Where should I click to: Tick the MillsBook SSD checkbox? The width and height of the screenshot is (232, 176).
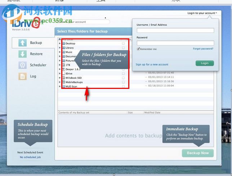click(x=123, y=78)
